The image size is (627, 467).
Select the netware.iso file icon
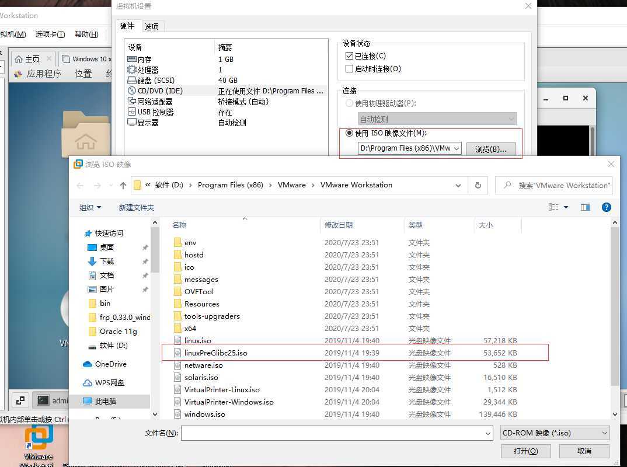pos(178,365)
